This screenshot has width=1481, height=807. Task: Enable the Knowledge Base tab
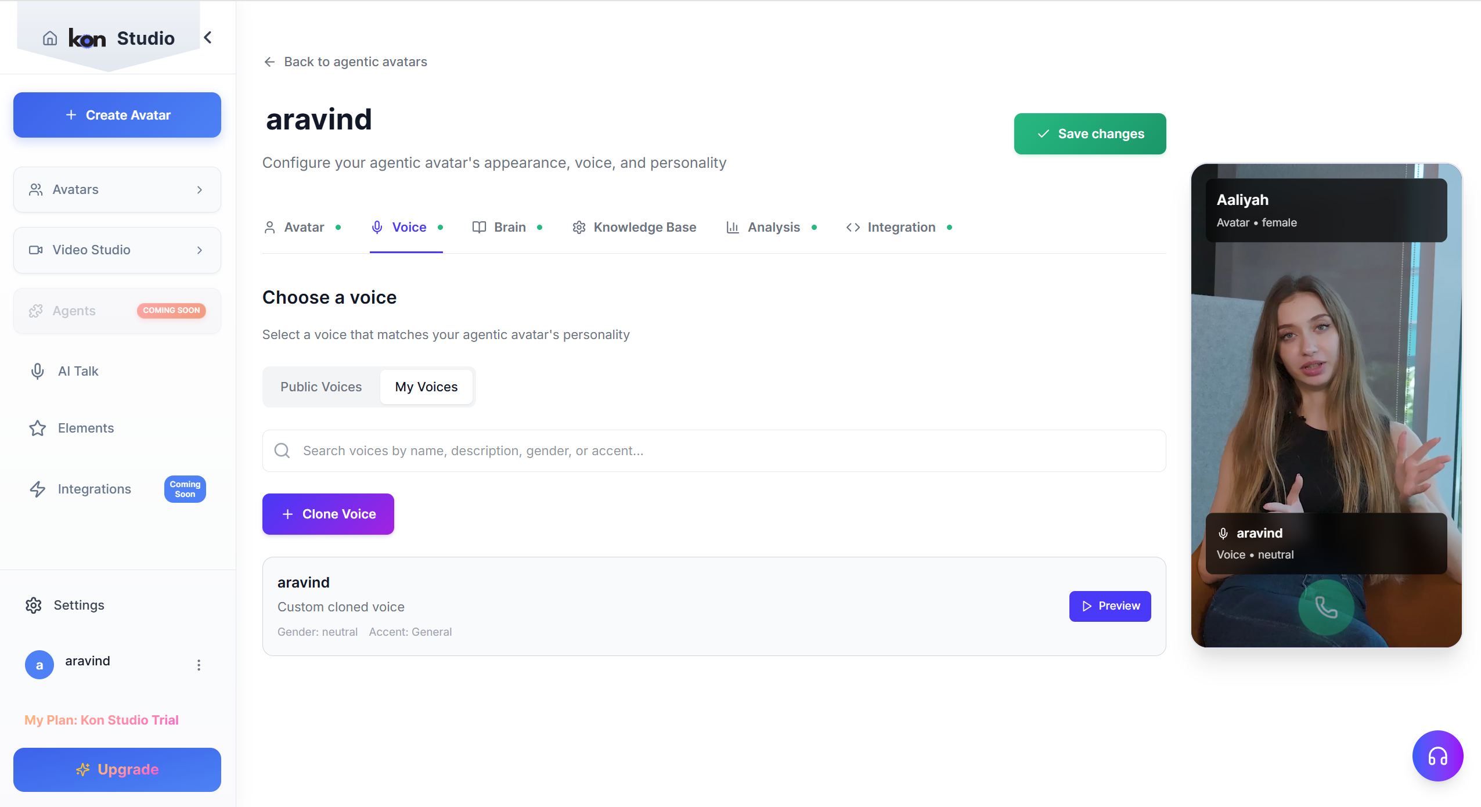click(x=633, y=227)
